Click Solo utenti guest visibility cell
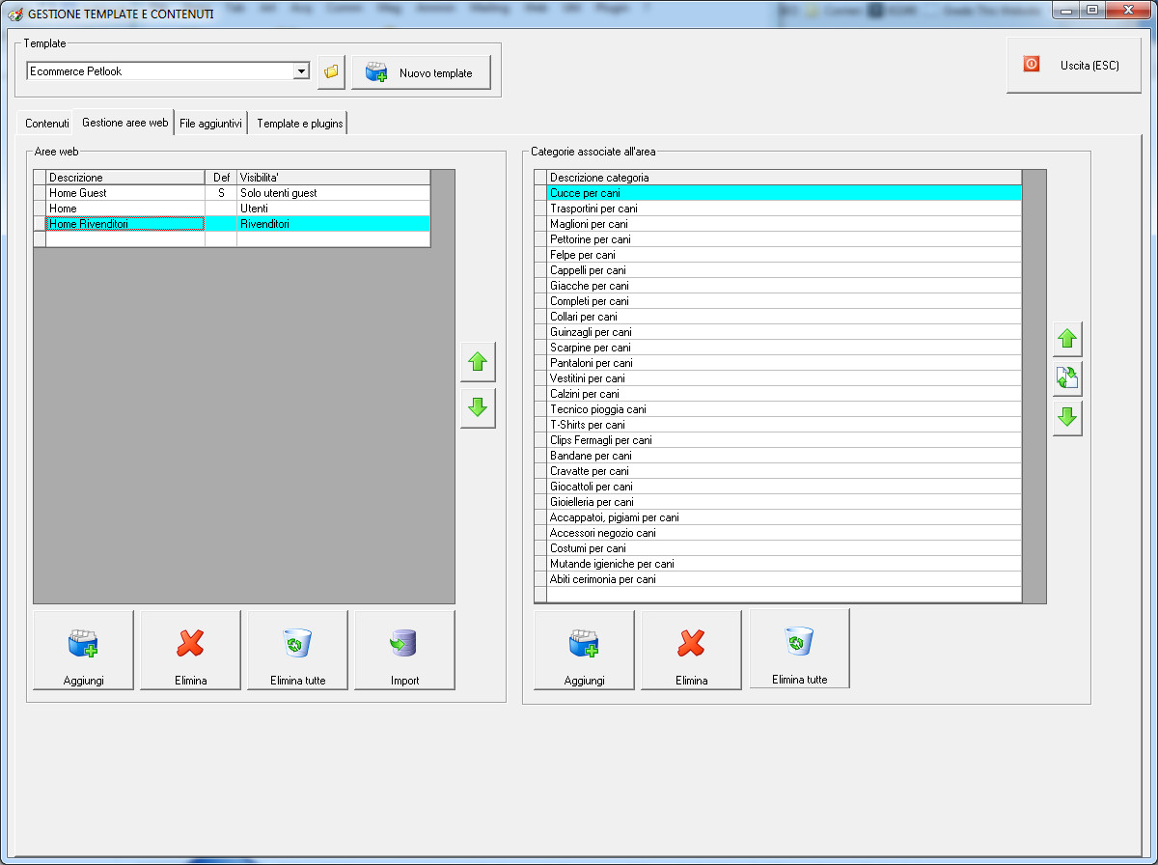The height and width of the screenshot is (865, 1158). pos(333,193)
